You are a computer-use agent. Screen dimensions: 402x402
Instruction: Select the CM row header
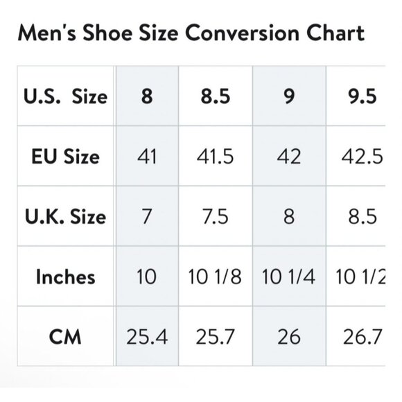(65, 336)
